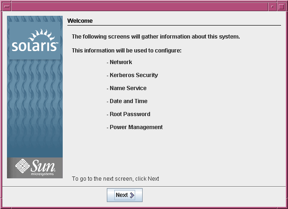Click 'This information will be used' line
The width and height of the screenshot is (288, 209).
[x=126, y=50]
